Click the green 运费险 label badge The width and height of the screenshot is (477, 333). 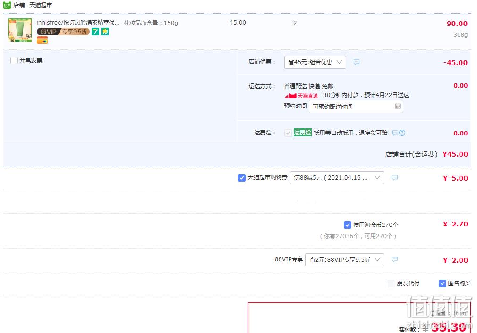[x=303, y=133]
